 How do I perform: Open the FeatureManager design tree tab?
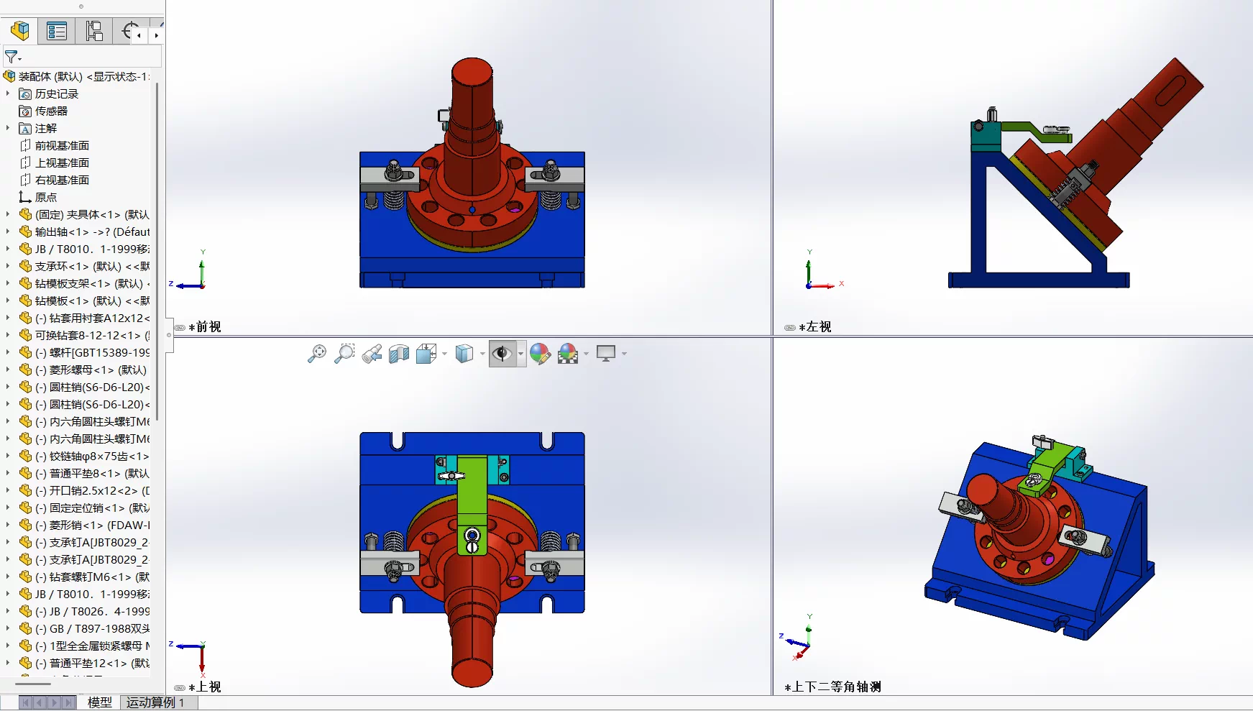(x=19, y=31)
